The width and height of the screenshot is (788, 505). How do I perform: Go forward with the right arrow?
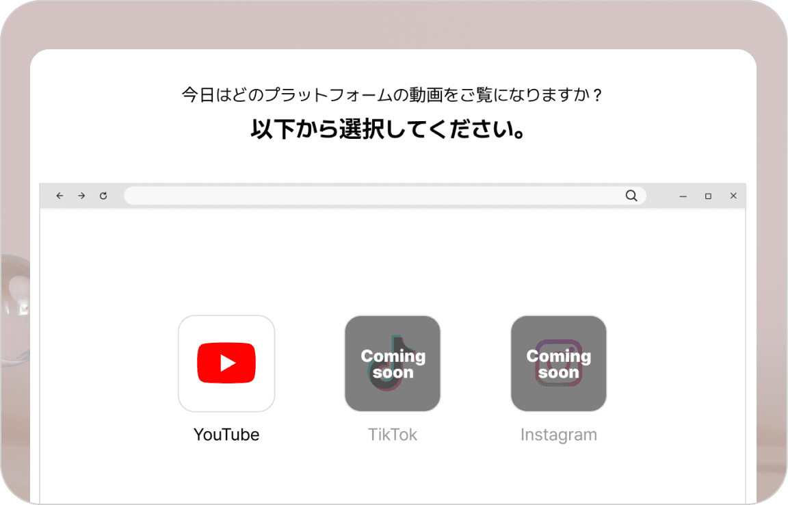pos(81,196)
